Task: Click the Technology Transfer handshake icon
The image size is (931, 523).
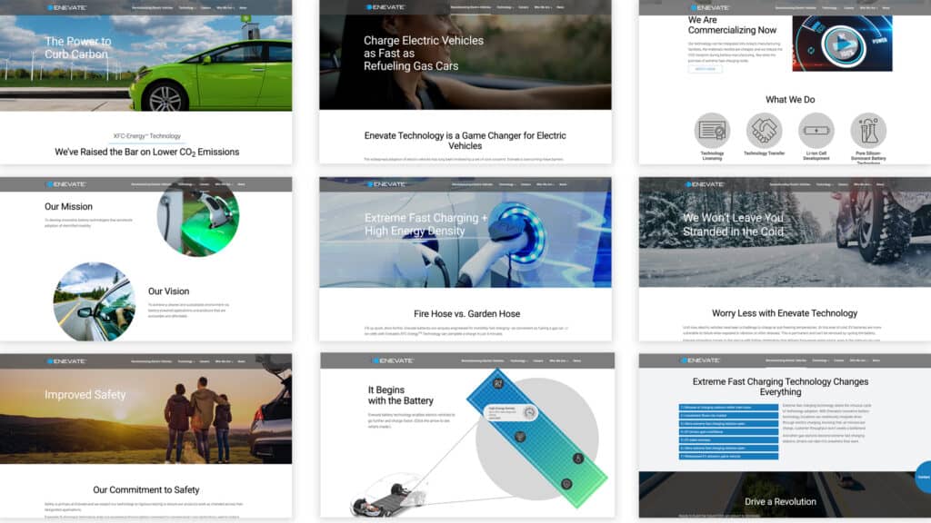Action: click(764, 131)
